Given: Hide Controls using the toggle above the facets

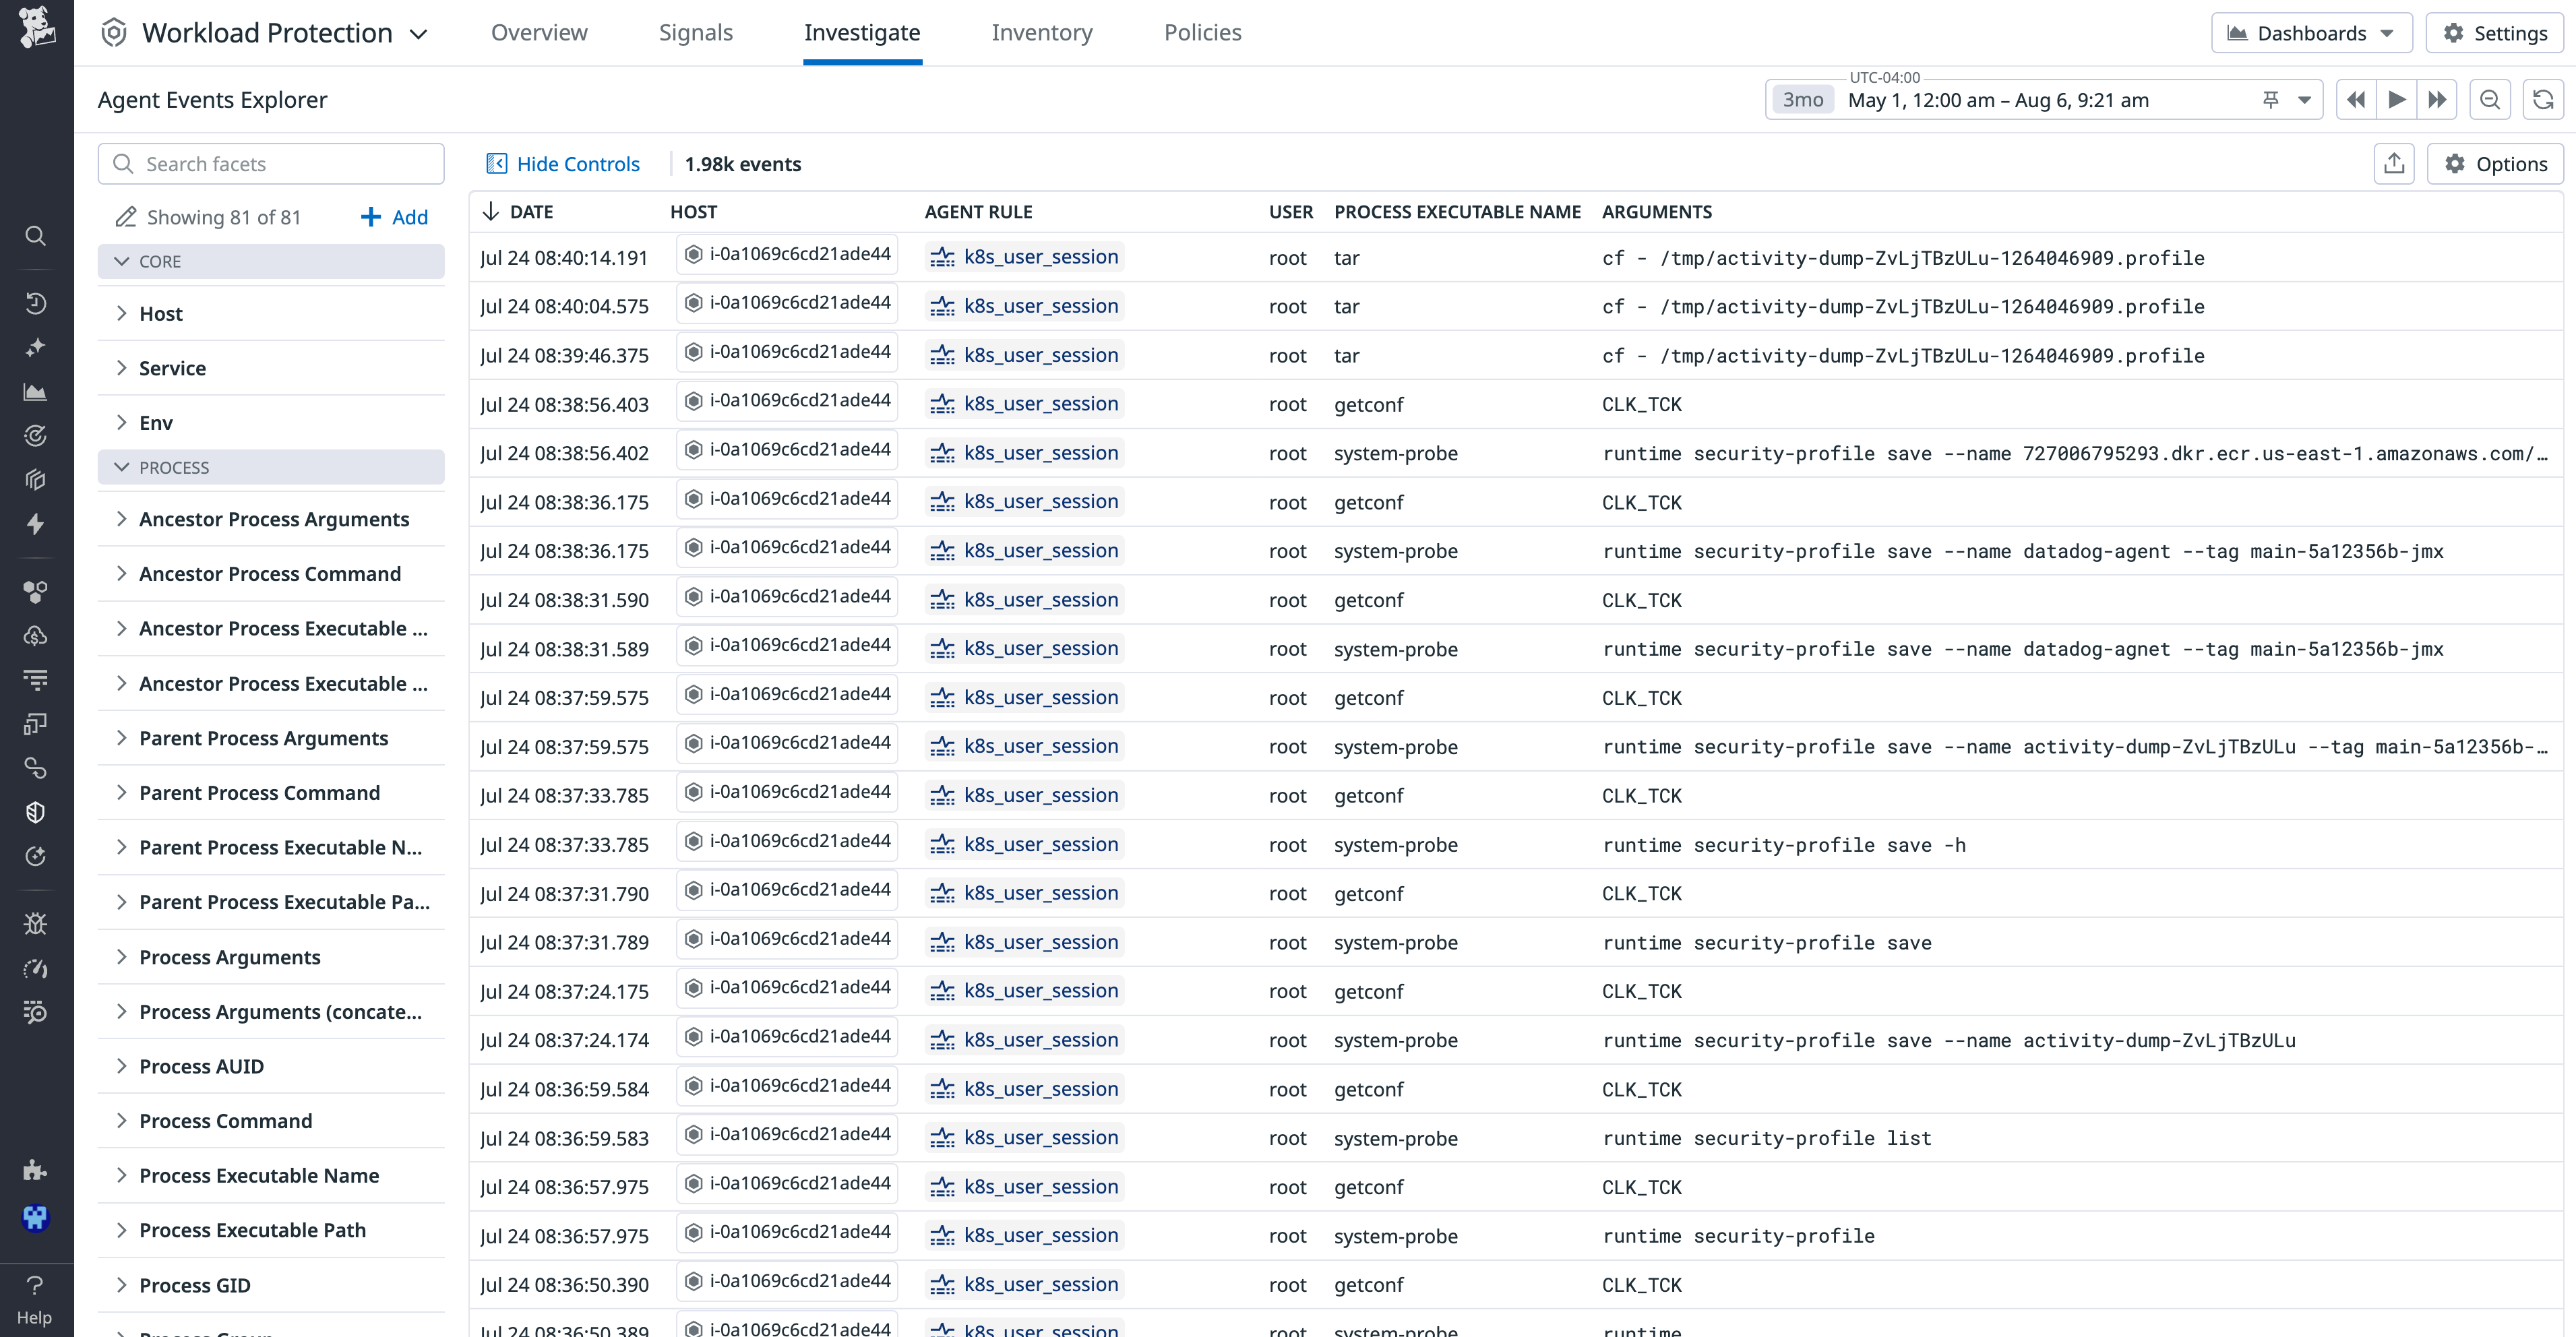Looking at the screenshot, I should click(563, 163).
